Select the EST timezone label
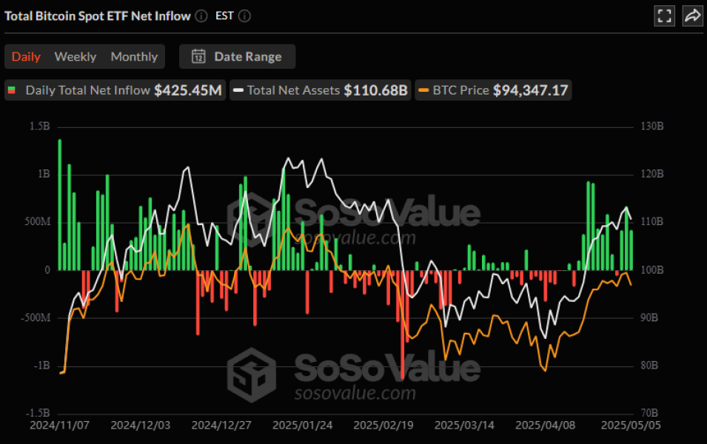 click(x=224, y=16)
